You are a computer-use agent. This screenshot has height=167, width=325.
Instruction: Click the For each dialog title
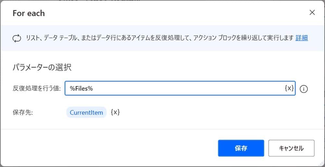(x=29, y=13)
